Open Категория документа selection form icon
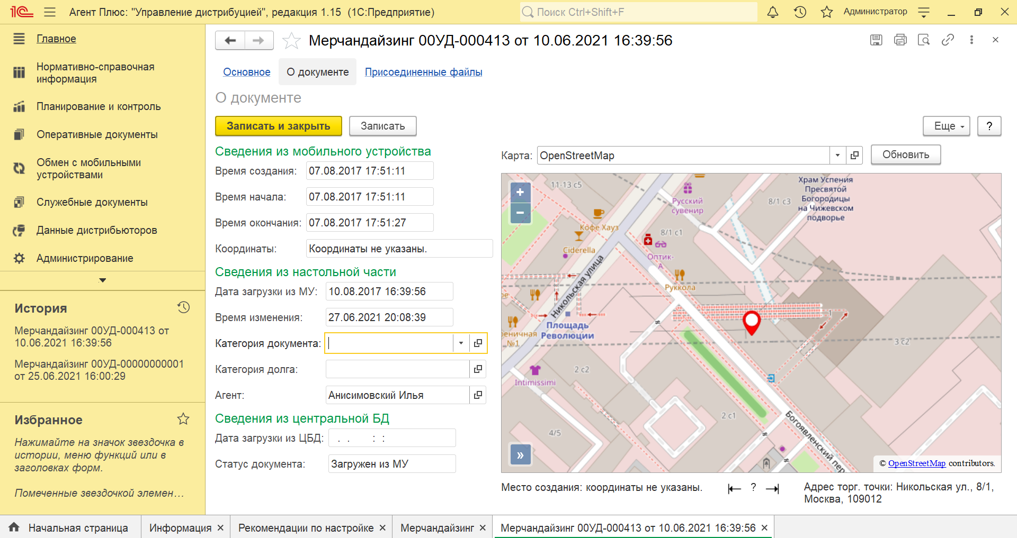Viewport: 1017px width, 538px height. pos(478,343)
